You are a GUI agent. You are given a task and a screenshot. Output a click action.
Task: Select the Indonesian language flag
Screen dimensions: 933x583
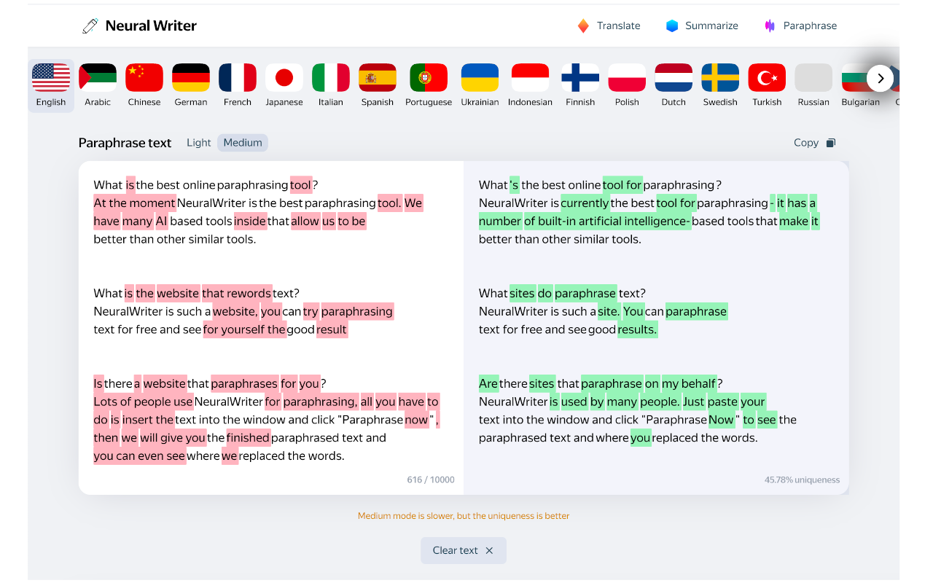(x=530, y=77)
